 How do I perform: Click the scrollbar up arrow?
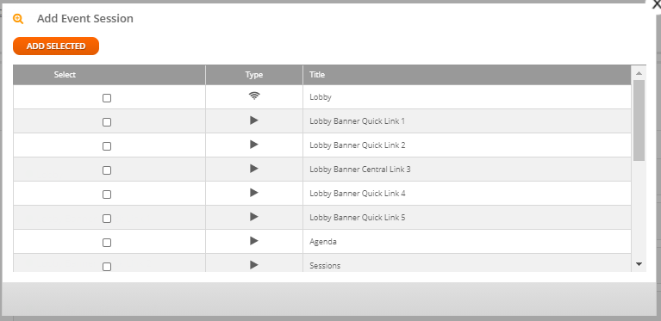(639, 73)
